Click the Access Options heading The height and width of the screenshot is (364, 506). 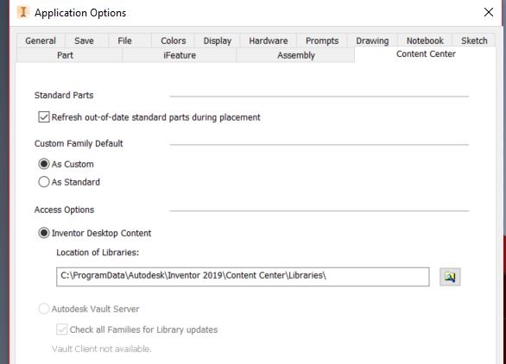[64, 210]
